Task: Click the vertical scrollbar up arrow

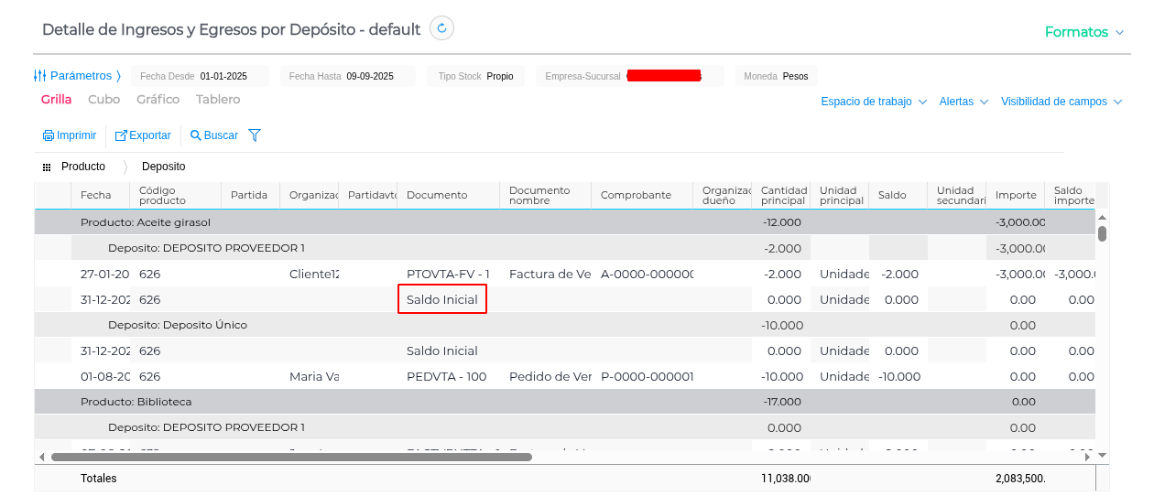Action: point(1103,218)
